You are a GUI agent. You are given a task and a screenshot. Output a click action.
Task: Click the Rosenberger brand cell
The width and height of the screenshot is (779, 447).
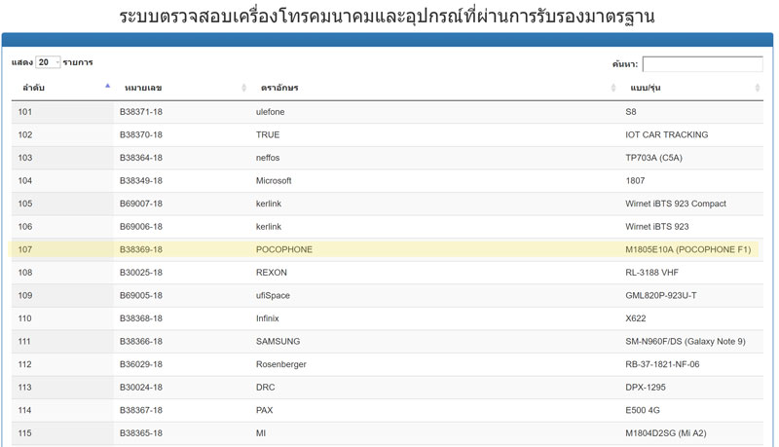(x=281, y=364)
